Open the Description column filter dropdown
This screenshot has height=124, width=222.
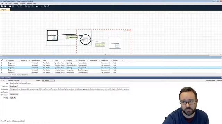coord(88,61)
